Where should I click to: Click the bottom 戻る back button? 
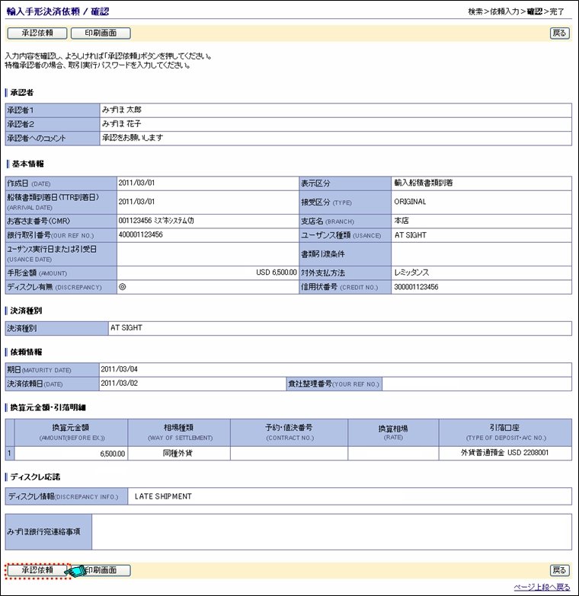click(x=559, y=570)
